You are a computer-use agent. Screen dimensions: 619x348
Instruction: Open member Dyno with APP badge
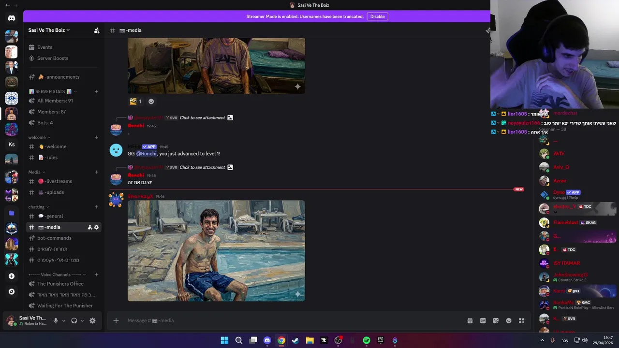[577, 194]
